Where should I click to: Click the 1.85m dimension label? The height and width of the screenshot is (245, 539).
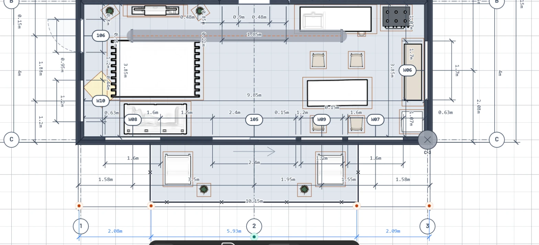(254, 34)
